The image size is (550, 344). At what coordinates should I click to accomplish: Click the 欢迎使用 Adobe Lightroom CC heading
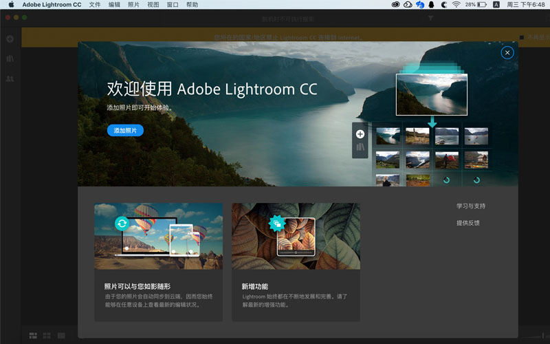(x=212, y=89)
